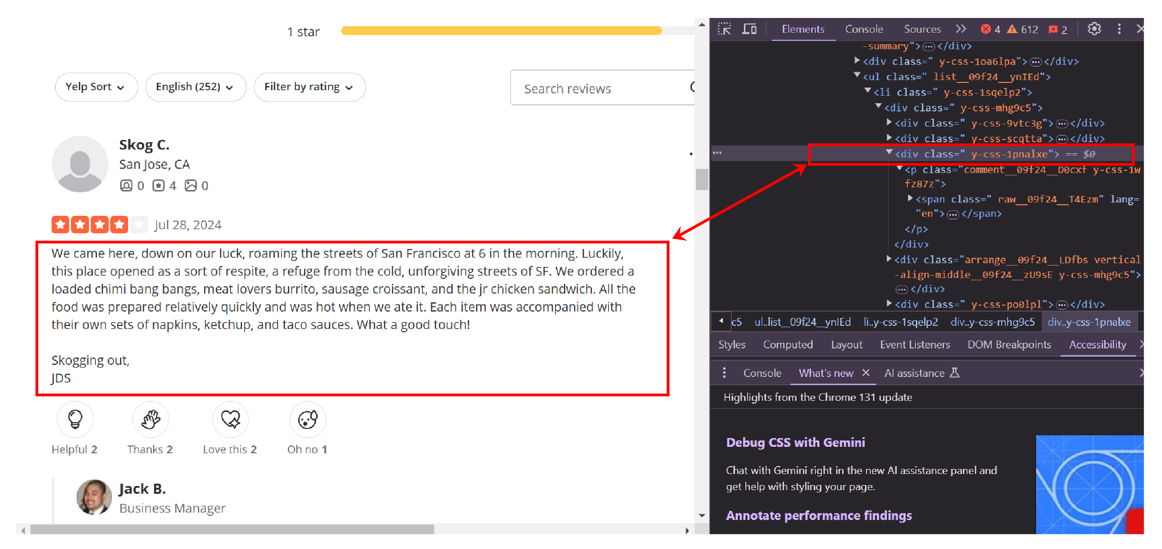1162x549 pixels.
Task: Expand the div y-css-po0lpl node
Action: (x=889, y=303)
